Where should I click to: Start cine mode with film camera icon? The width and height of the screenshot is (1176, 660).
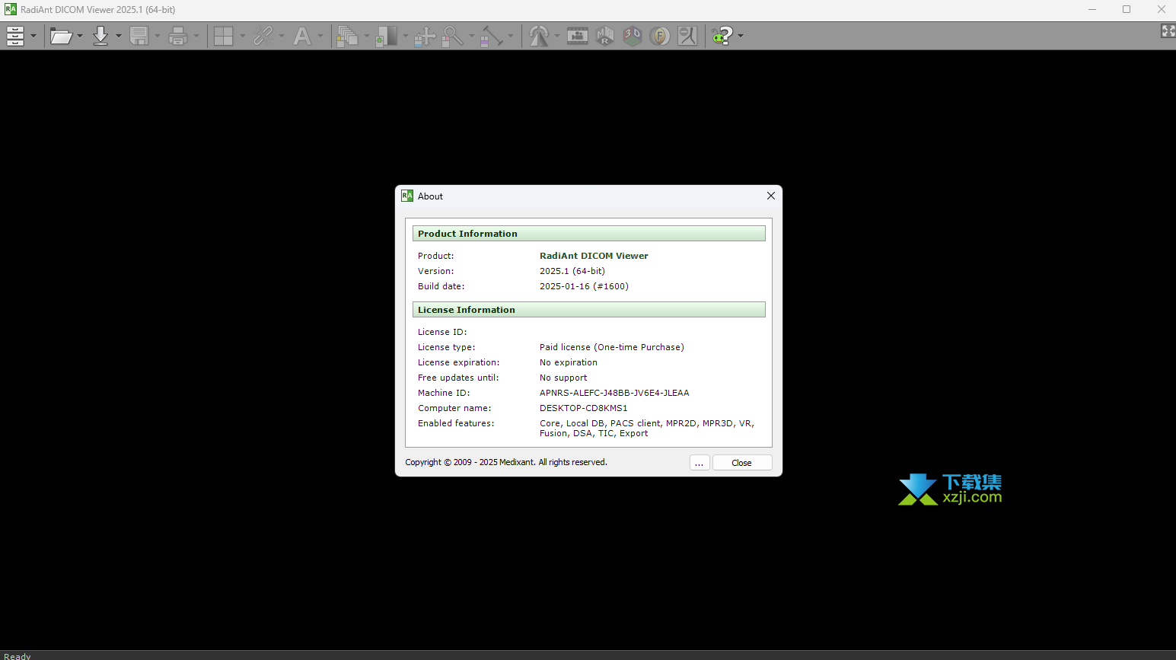[x=578, y=36]
